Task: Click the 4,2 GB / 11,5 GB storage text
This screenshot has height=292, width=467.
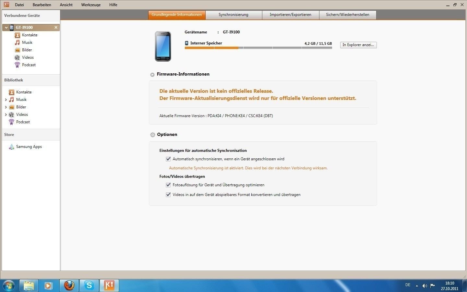Action: [x=318, y=43]
